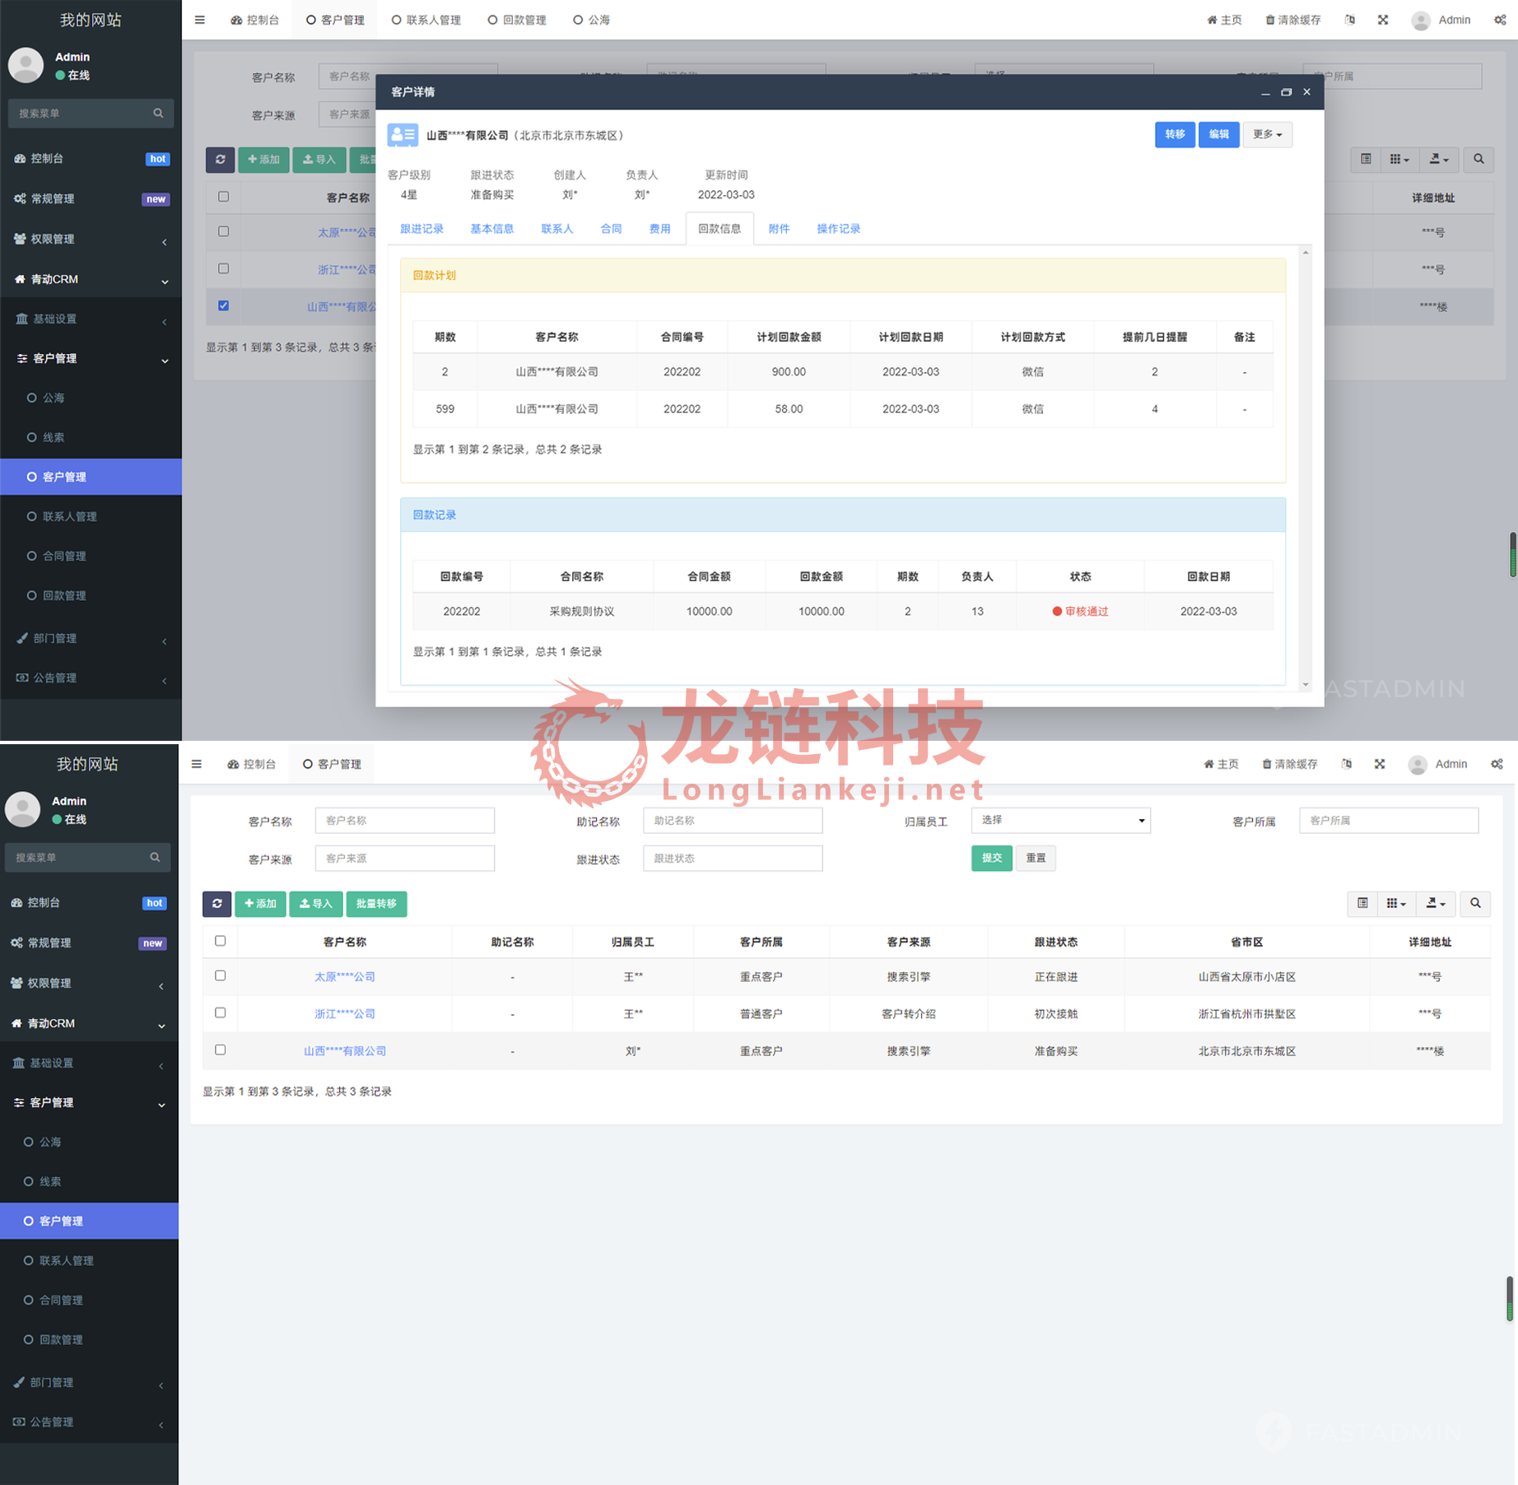Focus the 客户所属 input in lower page

pos(1388,820)
